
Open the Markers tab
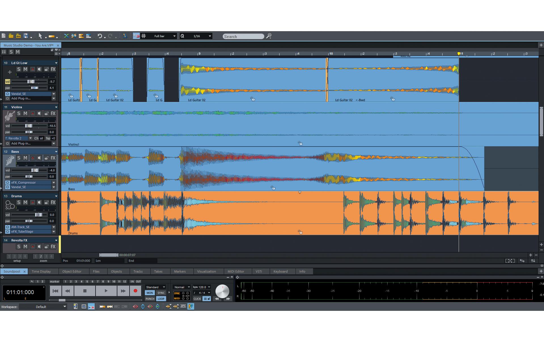point(180,271)
